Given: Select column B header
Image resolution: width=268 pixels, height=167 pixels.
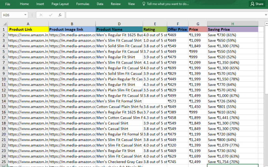Looking at the screenshot, I should click(72, 24).
